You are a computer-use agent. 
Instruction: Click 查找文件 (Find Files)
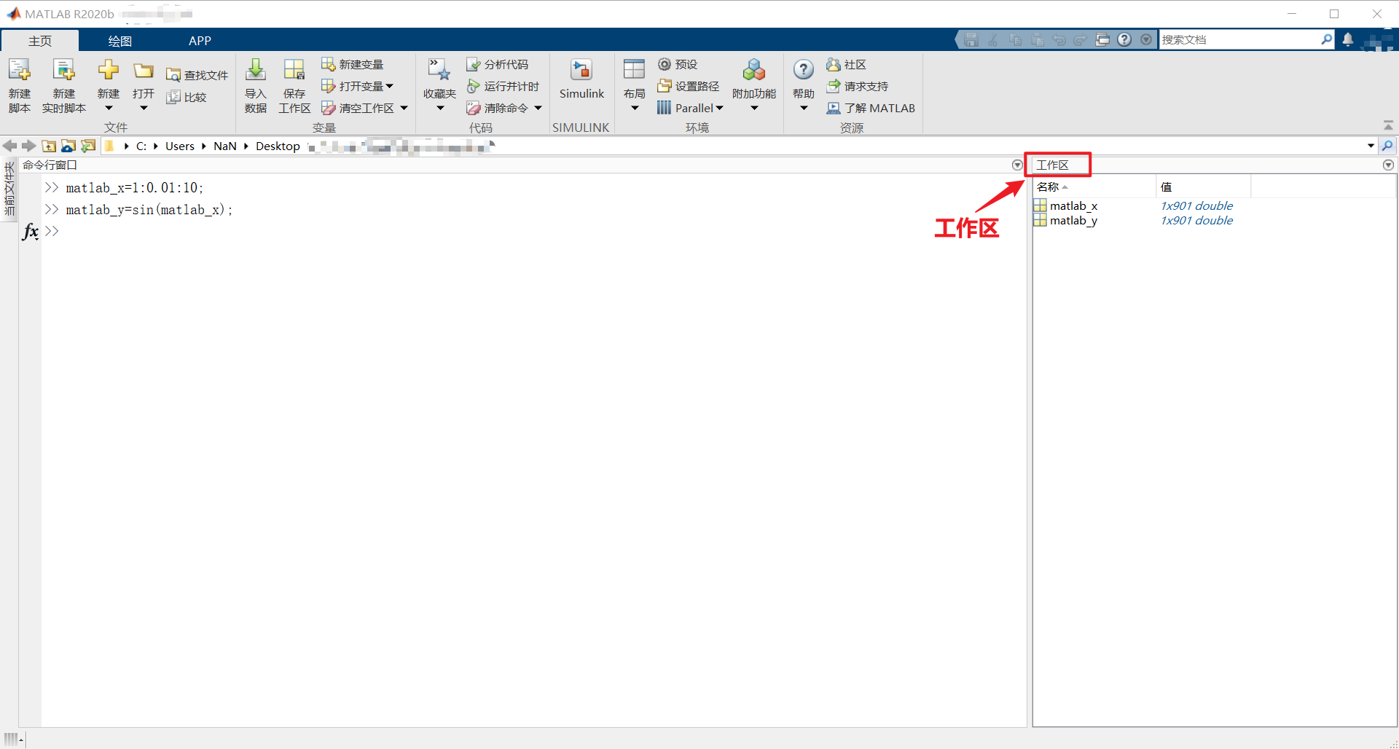pyautogui.click(x=197, y=75)
